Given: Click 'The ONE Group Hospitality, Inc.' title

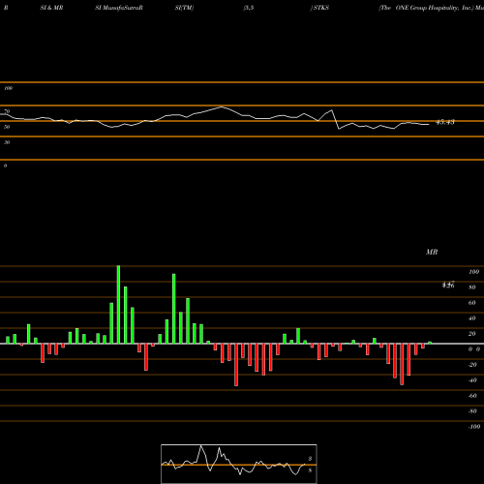Looking at the screenshot, I should tap(427, 8).
